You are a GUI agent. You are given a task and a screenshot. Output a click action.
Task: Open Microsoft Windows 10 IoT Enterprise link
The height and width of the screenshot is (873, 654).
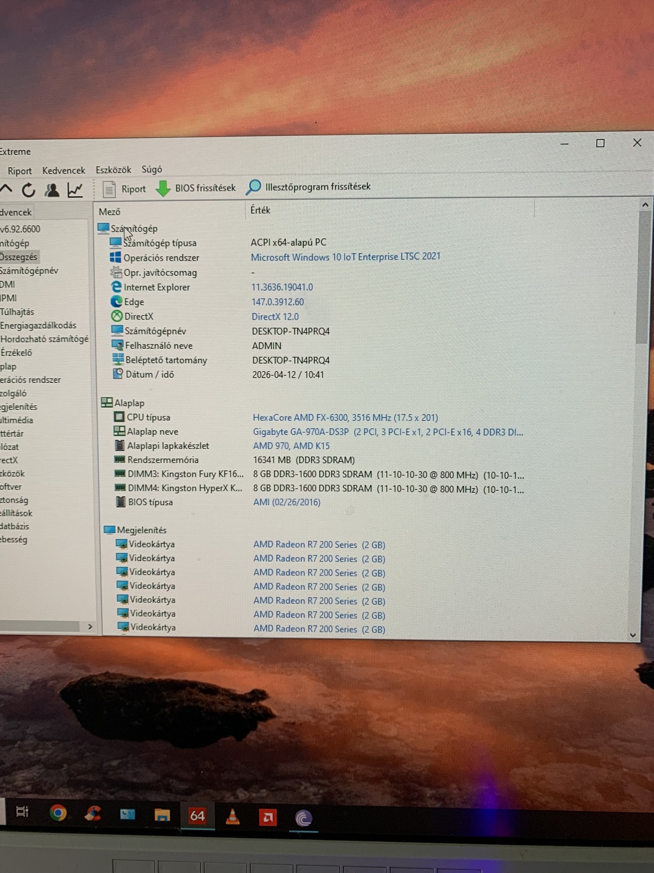point(346,256)
